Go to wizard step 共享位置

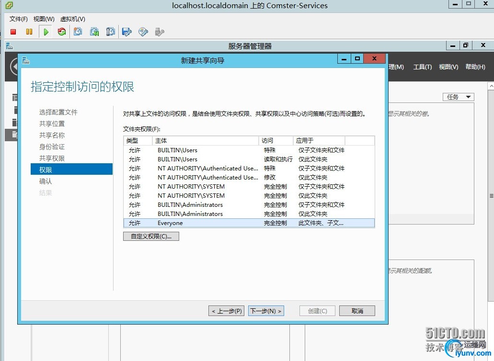[52, 124]
